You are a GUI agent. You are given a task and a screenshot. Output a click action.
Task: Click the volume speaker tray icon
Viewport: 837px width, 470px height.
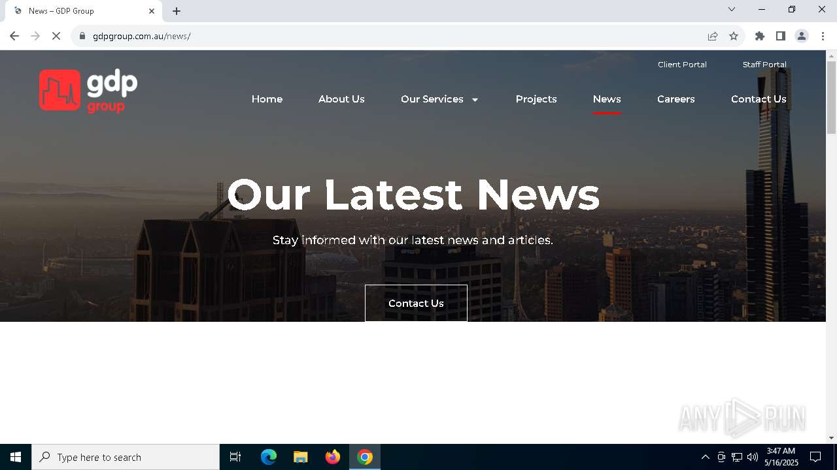point(753,457)
